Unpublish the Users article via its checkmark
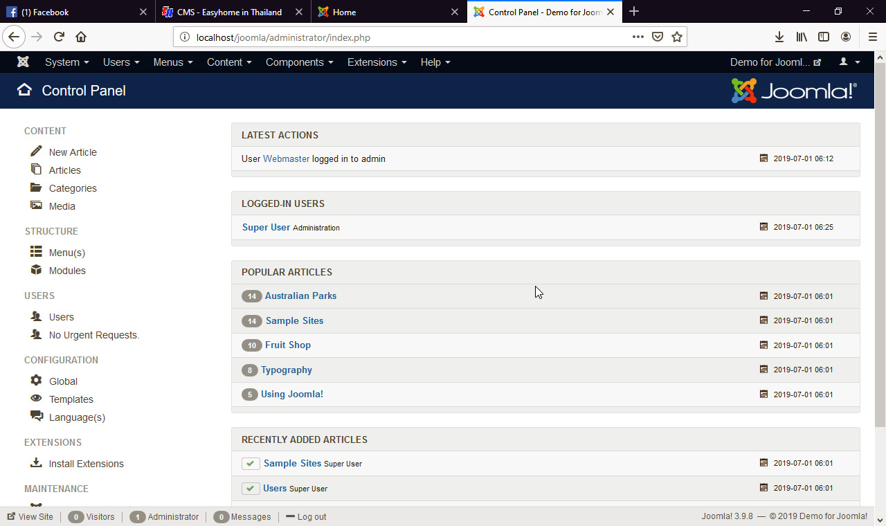Viewport: 886px width, 526px height. pos(251,488)
